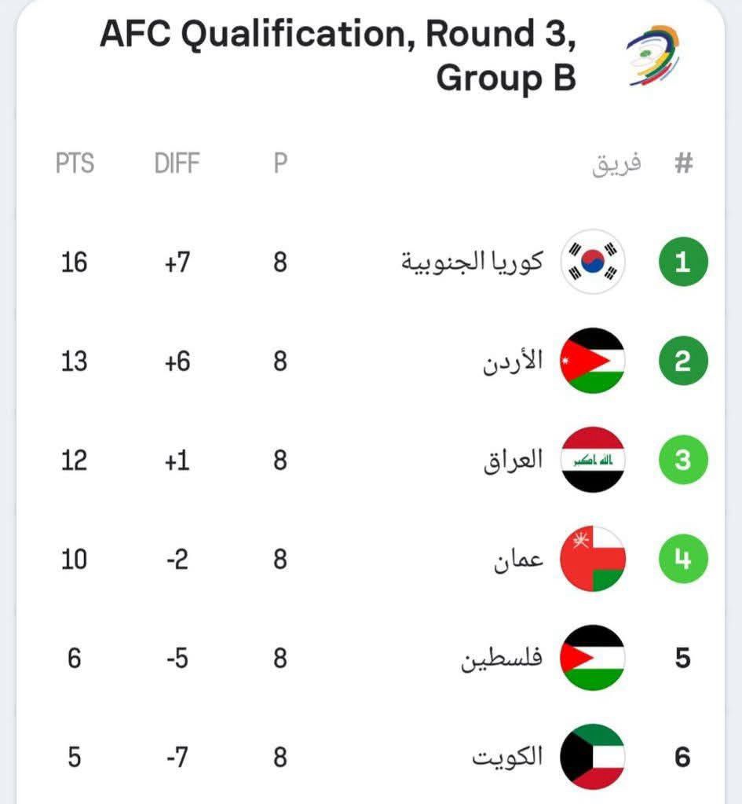This screenshot has height=804, width=742.
Task: Click the AFC qualification logo
Action: (x=653, y=55)
